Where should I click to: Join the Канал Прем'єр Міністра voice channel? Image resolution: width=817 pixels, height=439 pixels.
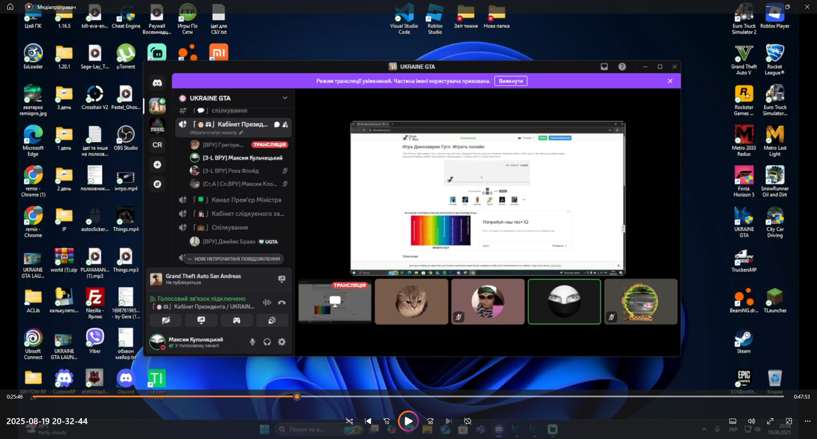234,200
